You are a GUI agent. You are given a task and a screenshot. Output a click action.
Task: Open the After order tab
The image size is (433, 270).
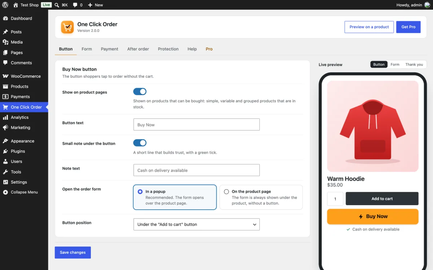click(138, 49)
